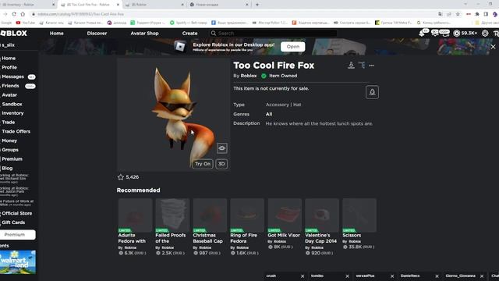
Task: Click the Premium button in sidebar
Action: 17,234
